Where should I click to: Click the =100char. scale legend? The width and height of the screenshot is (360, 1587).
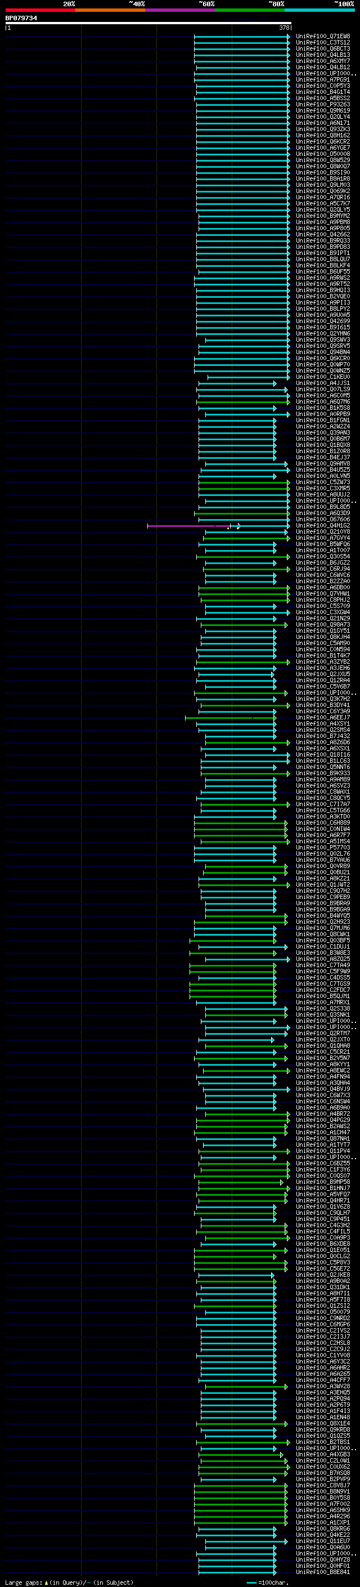[268, 1582]
